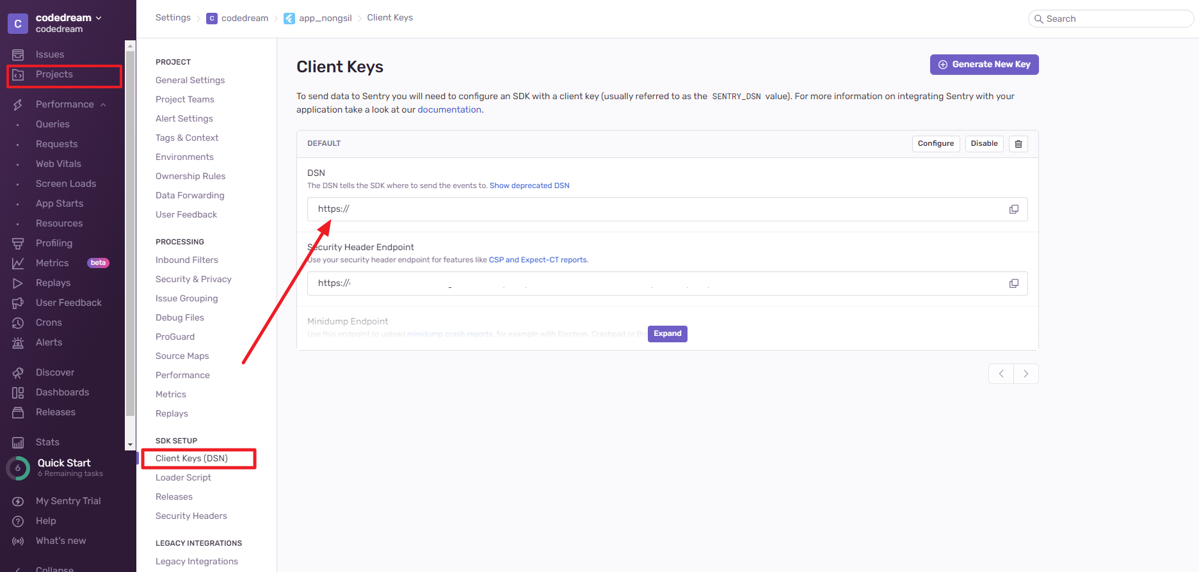Open App Starts page

coord(60,203)
